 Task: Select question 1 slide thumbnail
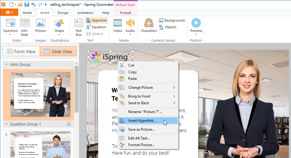[x=40, y=145]
